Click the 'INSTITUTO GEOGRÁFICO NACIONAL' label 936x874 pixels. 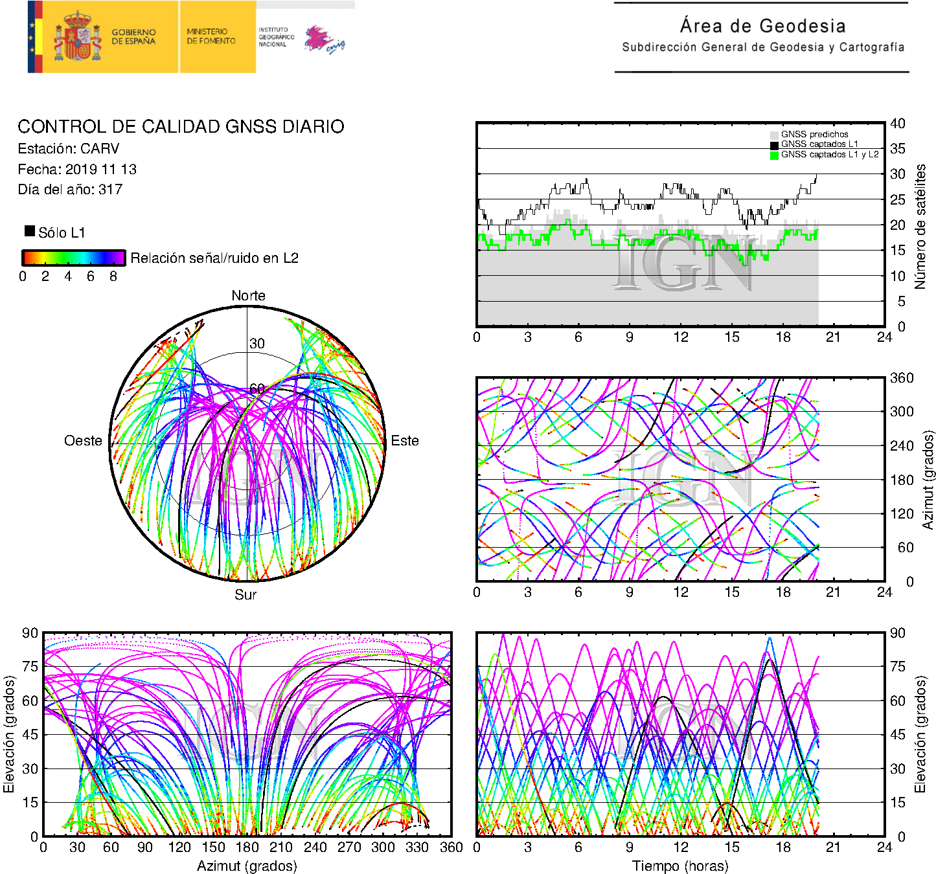click(x=276, y=37)
